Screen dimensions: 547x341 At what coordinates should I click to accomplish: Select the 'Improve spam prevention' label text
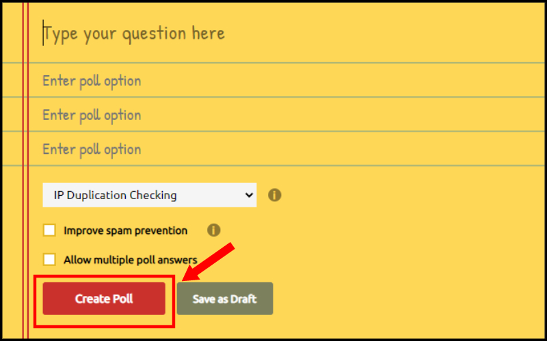click(x=126, y=231)
